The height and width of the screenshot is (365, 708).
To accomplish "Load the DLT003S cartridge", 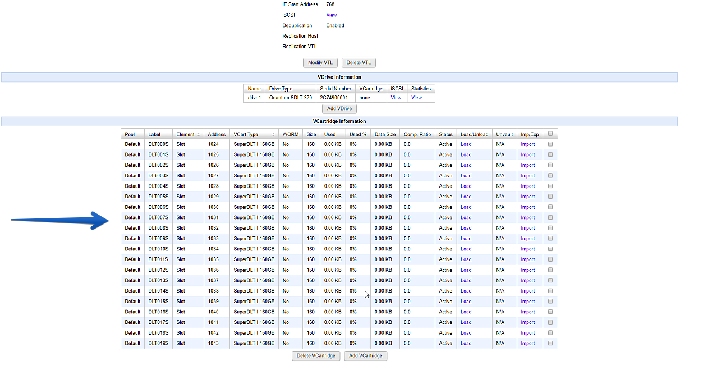I will coord(466,176).
